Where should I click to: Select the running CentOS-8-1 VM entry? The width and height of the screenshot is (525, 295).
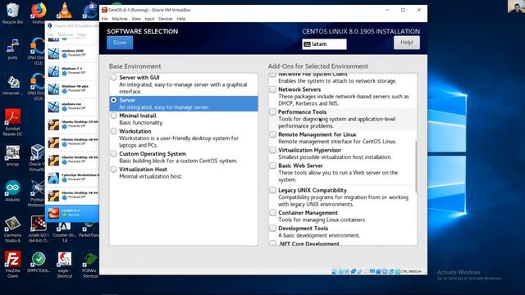72,213
